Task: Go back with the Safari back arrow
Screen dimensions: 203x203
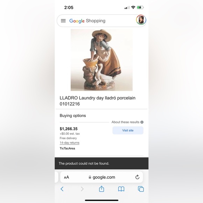Action: pyautogui.click(x=62, y=189)
